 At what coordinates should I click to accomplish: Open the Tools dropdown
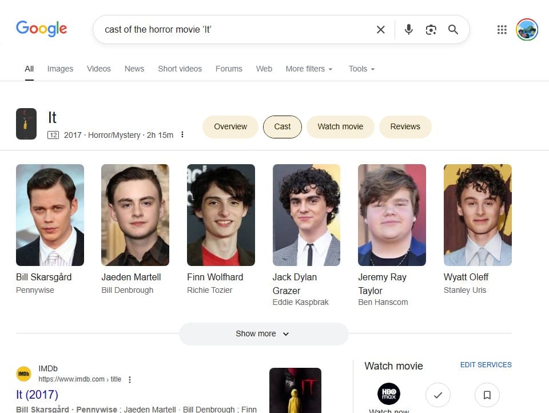point(361,69)
